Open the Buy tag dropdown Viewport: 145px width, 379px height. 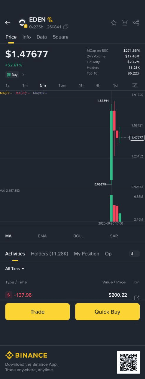(x=12, y=75)
